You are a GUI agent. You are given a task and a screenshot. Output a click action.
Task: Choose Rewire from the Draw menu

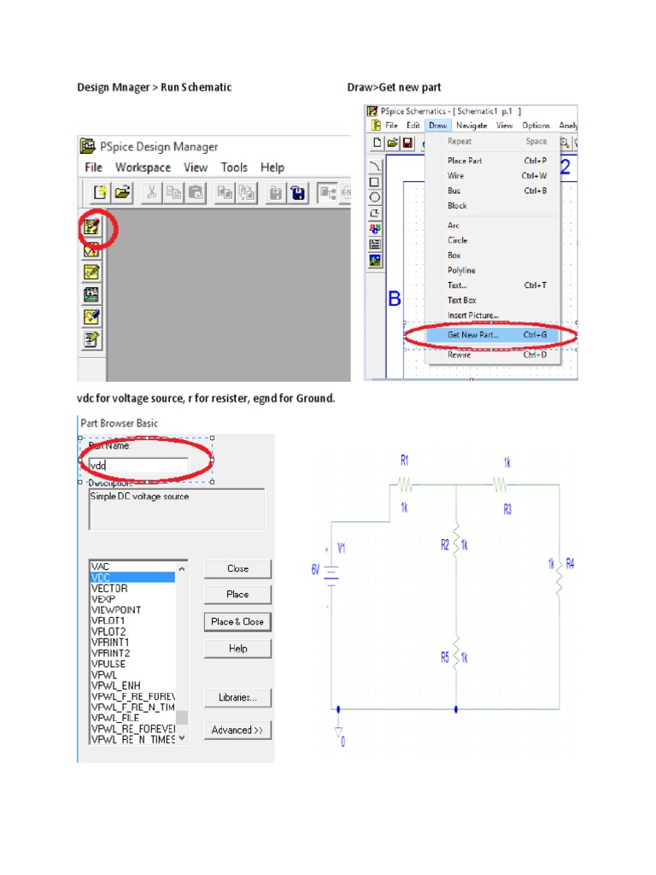click(x=493, y=355)
